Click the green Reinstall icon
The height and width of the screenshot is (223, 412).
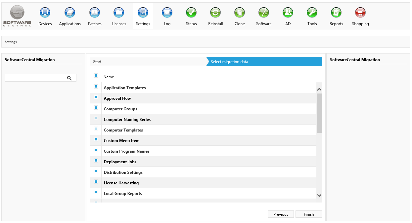(x=215, y=13)
